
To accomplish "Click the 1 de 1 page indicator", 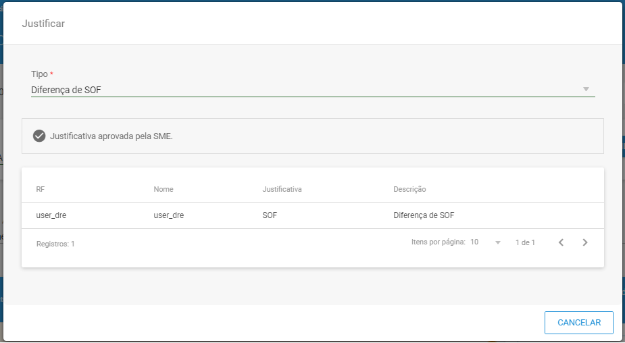I will click(x=525, y=242).
